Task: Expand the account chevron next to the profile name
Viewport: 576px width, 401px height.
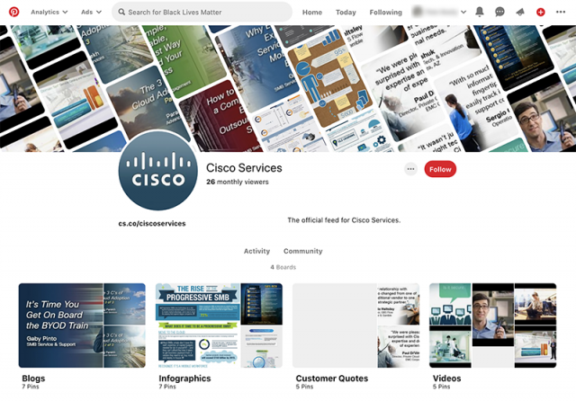Action: [x=463, y=12]
